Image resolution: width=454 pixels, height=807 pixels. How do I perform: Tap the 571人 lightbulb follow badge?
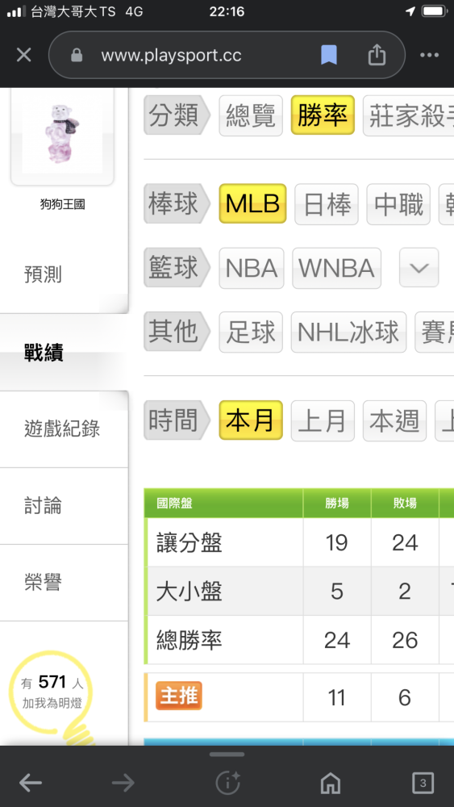[52, 692]
